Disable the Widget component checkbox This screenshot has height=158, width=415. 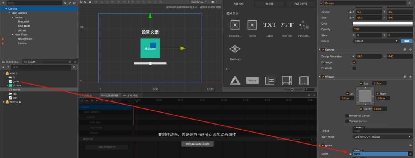tap(323, 77)
